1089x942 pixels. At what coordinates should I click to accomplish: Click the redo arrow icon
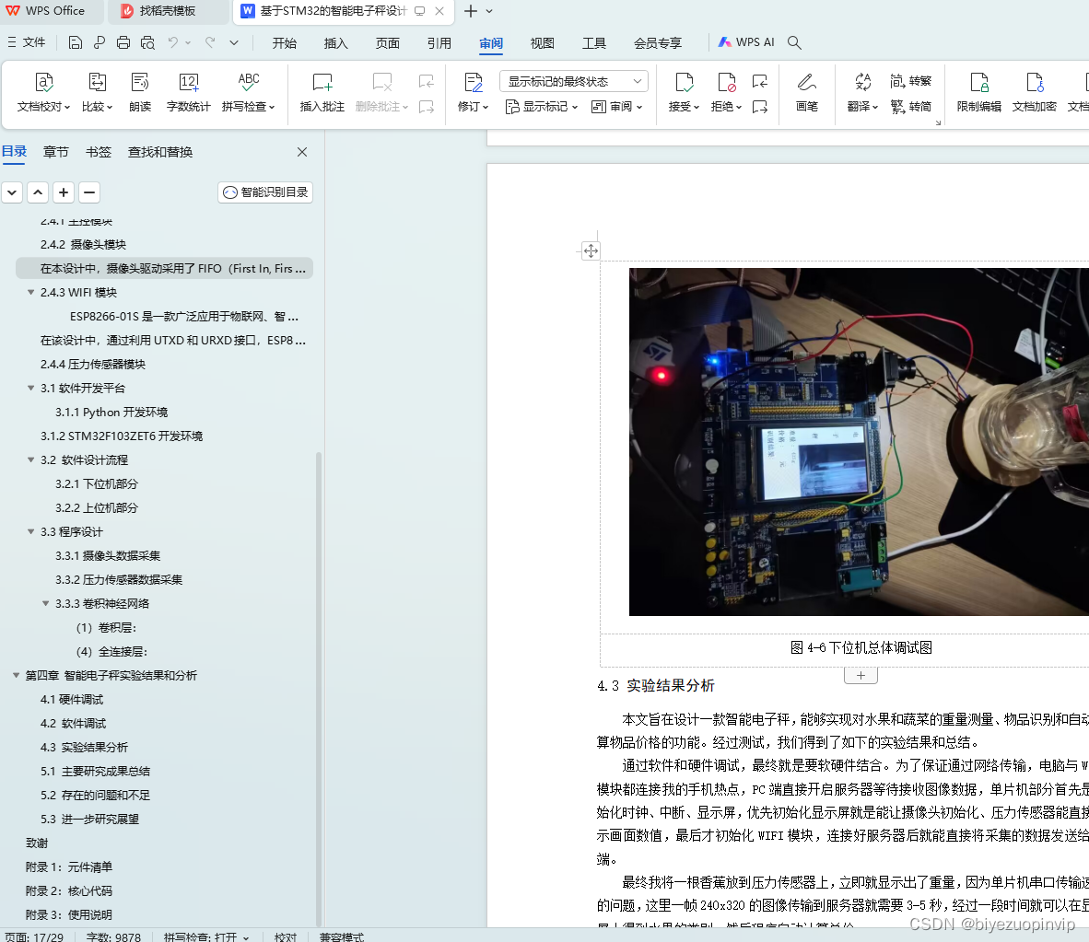[210, 43]
